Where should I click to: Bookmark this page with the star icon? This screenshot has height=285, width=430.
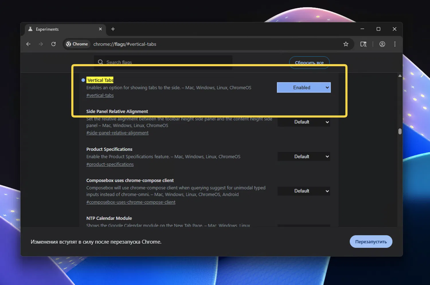[x=346, y=44]
